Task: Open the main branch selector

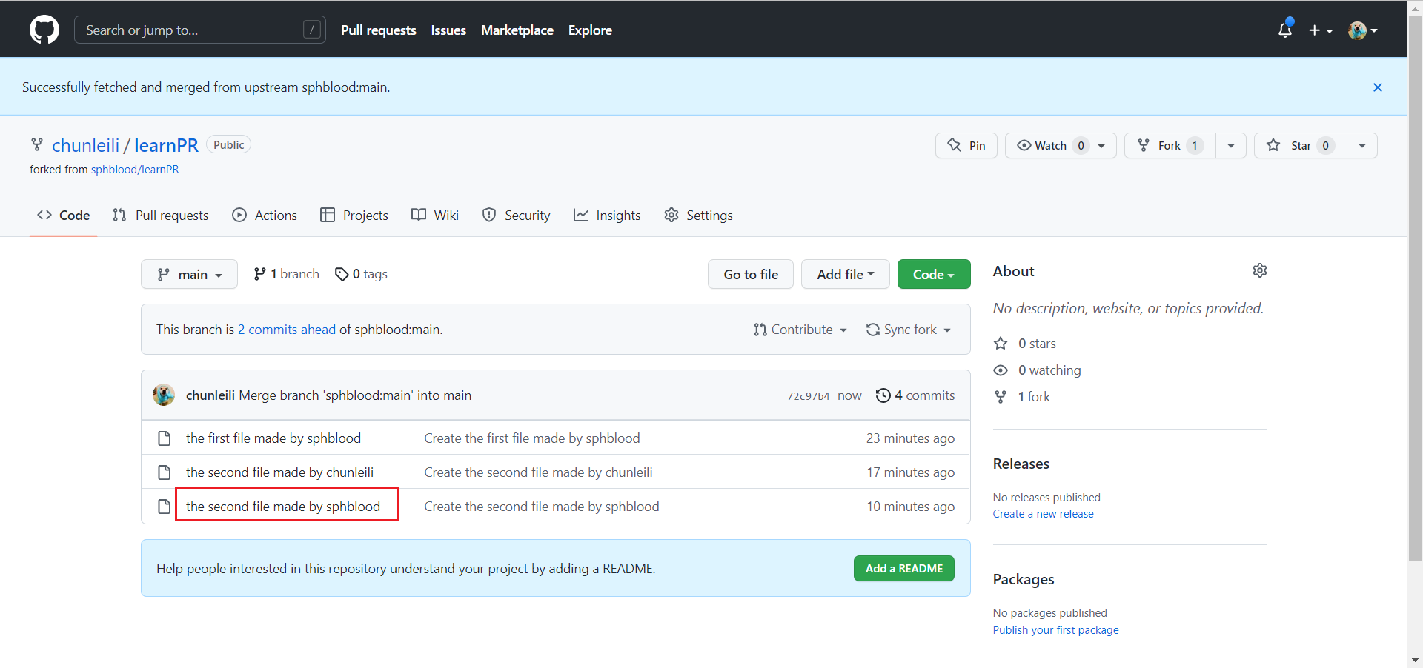Action: coord(190,274)
